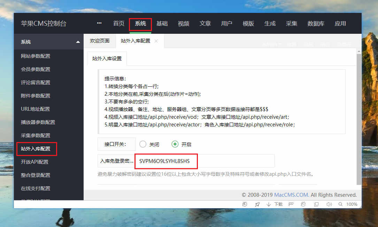Close the 站外入库配置 tab

[156, 41]
